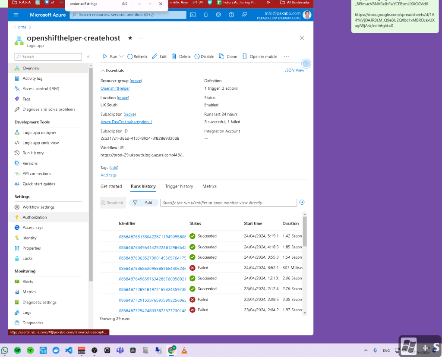Refresh the logic app overview
442x357 pixels.
point(137,56)
